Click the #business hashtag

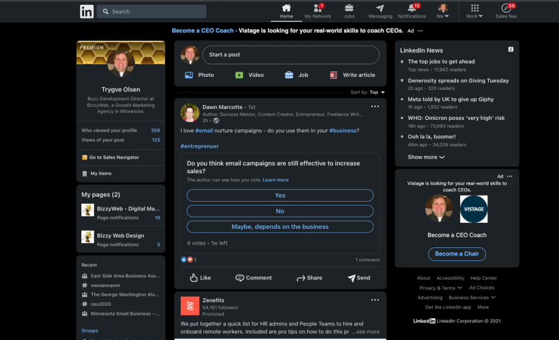click(x=343, y=131)
